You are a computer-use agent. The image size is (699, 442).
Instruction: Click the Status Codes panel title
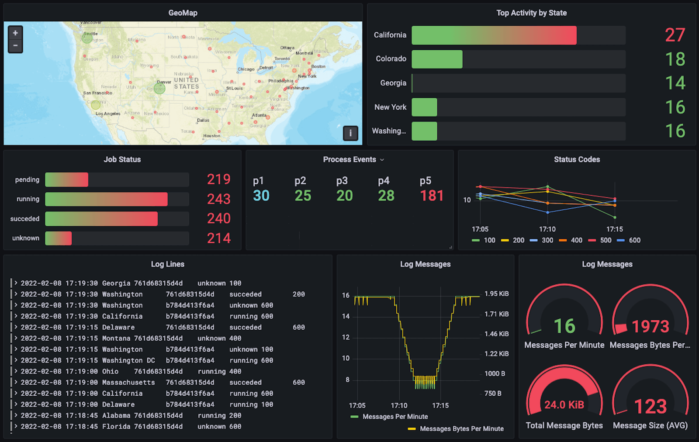[x=577, y=159]
